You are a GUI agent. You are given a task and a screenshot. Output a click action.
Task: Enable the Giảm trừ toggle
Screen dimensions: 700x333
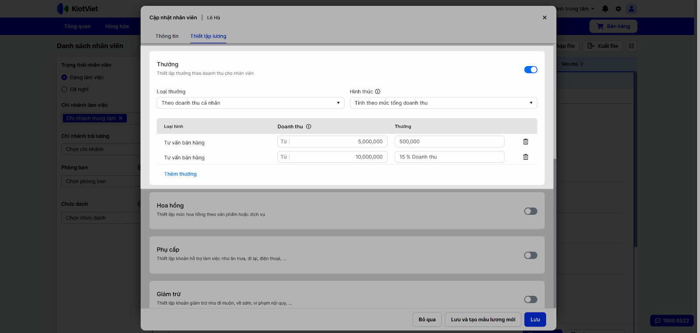[530, 300]
